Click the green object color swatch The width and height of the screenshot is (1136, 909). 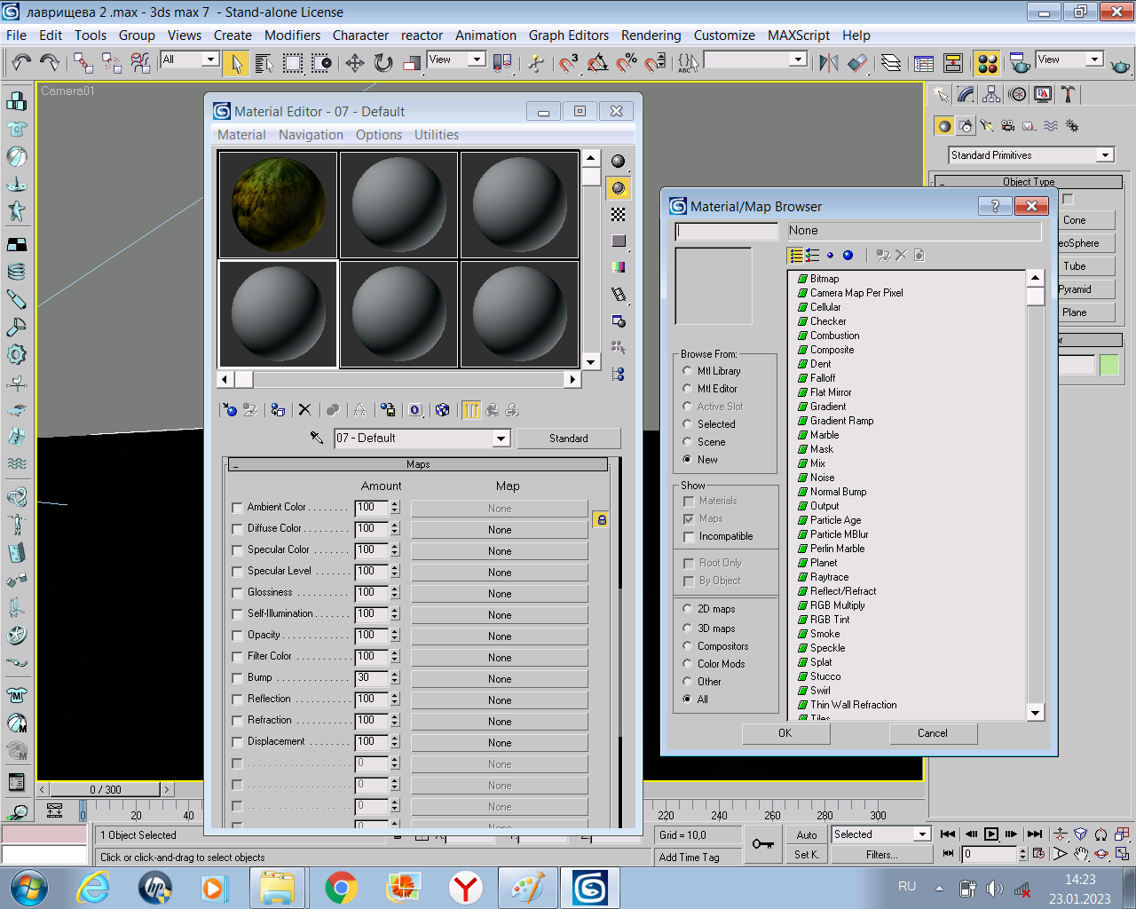click(1109, 365)
